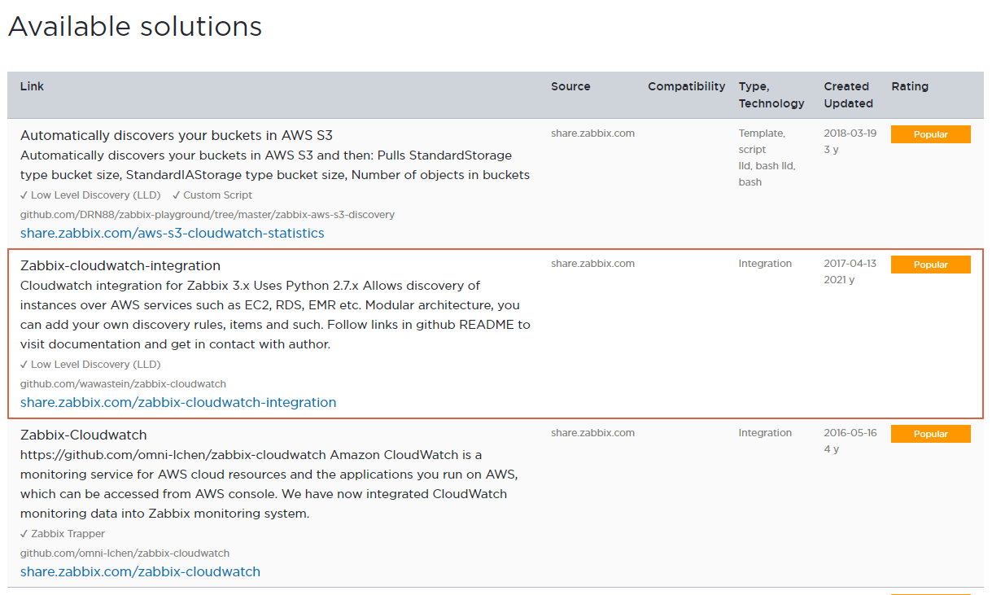Click Popular badge for Zabbix-cloudwatch-integration

click(x=930, y=265)
